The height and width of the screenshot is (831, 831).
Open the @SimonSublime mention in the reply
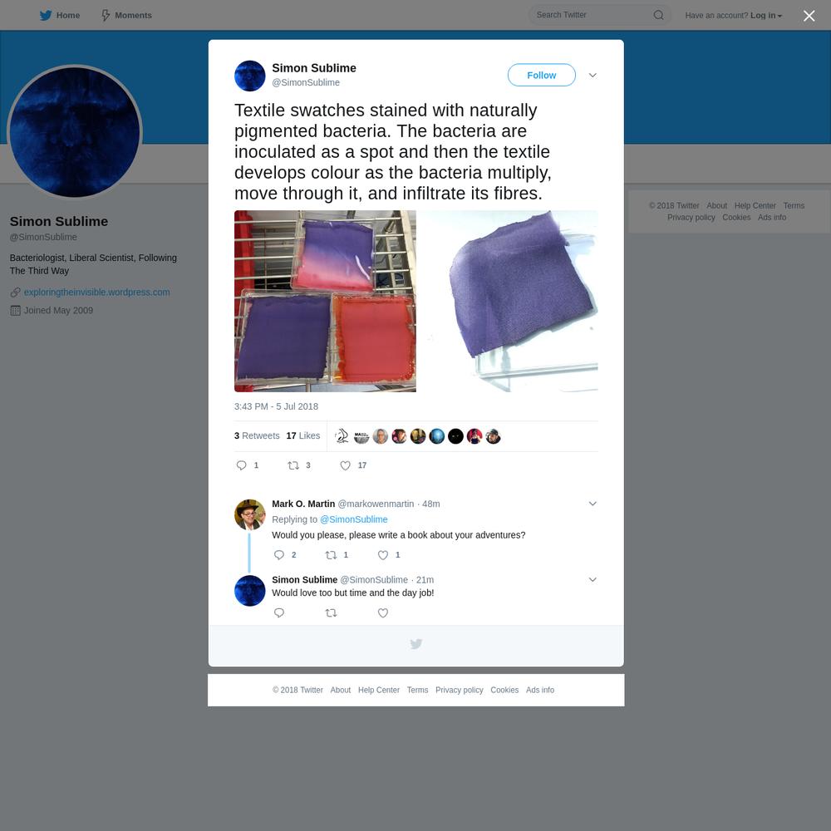(353, 519)
